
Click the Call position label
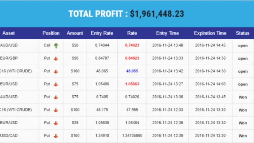click(47, 45)
